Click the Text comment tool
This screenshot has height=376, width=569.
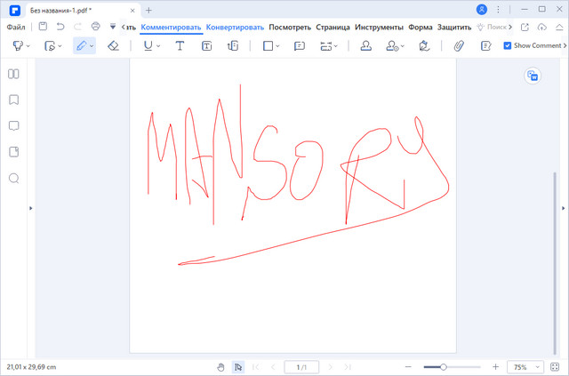click(180, 45)
